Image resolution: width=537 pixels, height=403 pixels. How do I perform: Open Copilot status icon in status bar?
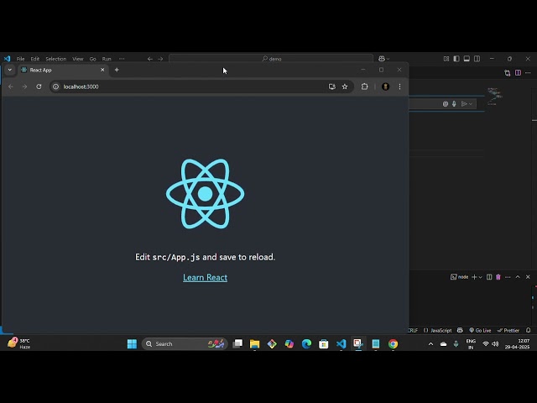click(x=461, y=330)
